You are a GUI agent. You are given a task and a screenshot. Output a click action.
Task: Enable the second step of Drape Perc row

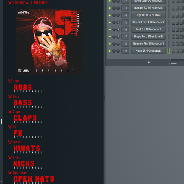pos(177,37)
